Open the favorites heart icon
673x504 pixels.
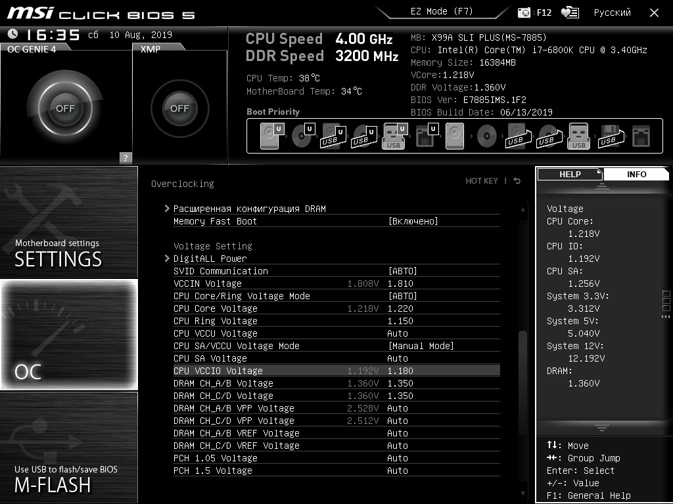(x=570, y=12)
